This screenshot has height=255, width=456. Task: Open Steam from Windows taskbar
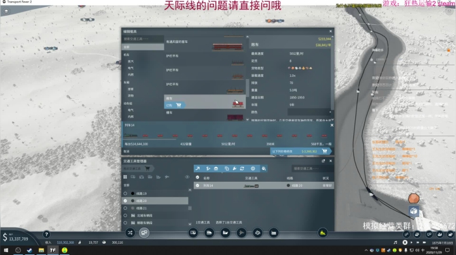29,250
